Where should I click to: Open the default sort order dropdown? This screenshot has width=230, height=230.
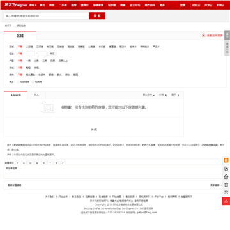tap(149, 95)
